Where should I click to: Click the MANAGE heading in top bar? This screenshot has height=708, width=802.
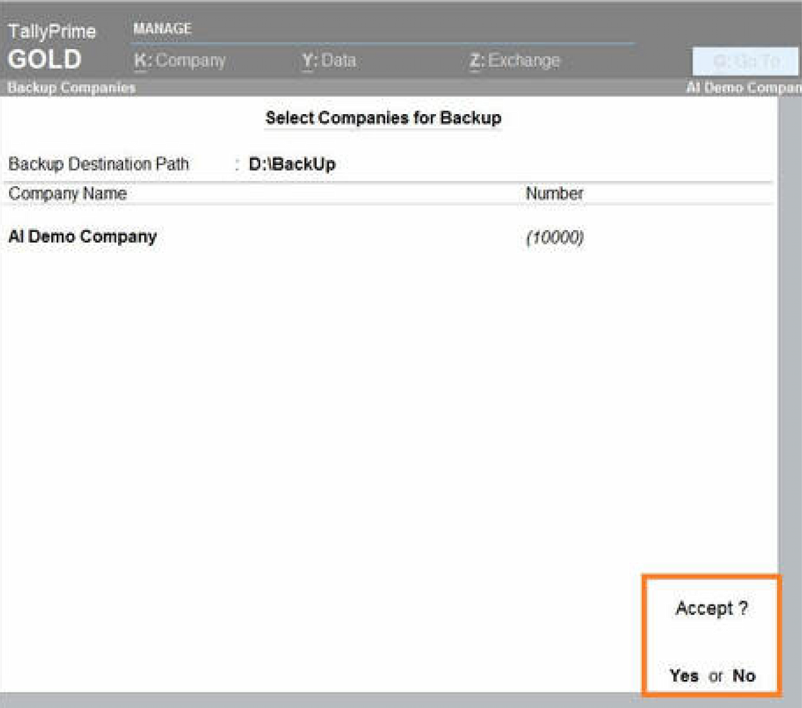(162, 29)
